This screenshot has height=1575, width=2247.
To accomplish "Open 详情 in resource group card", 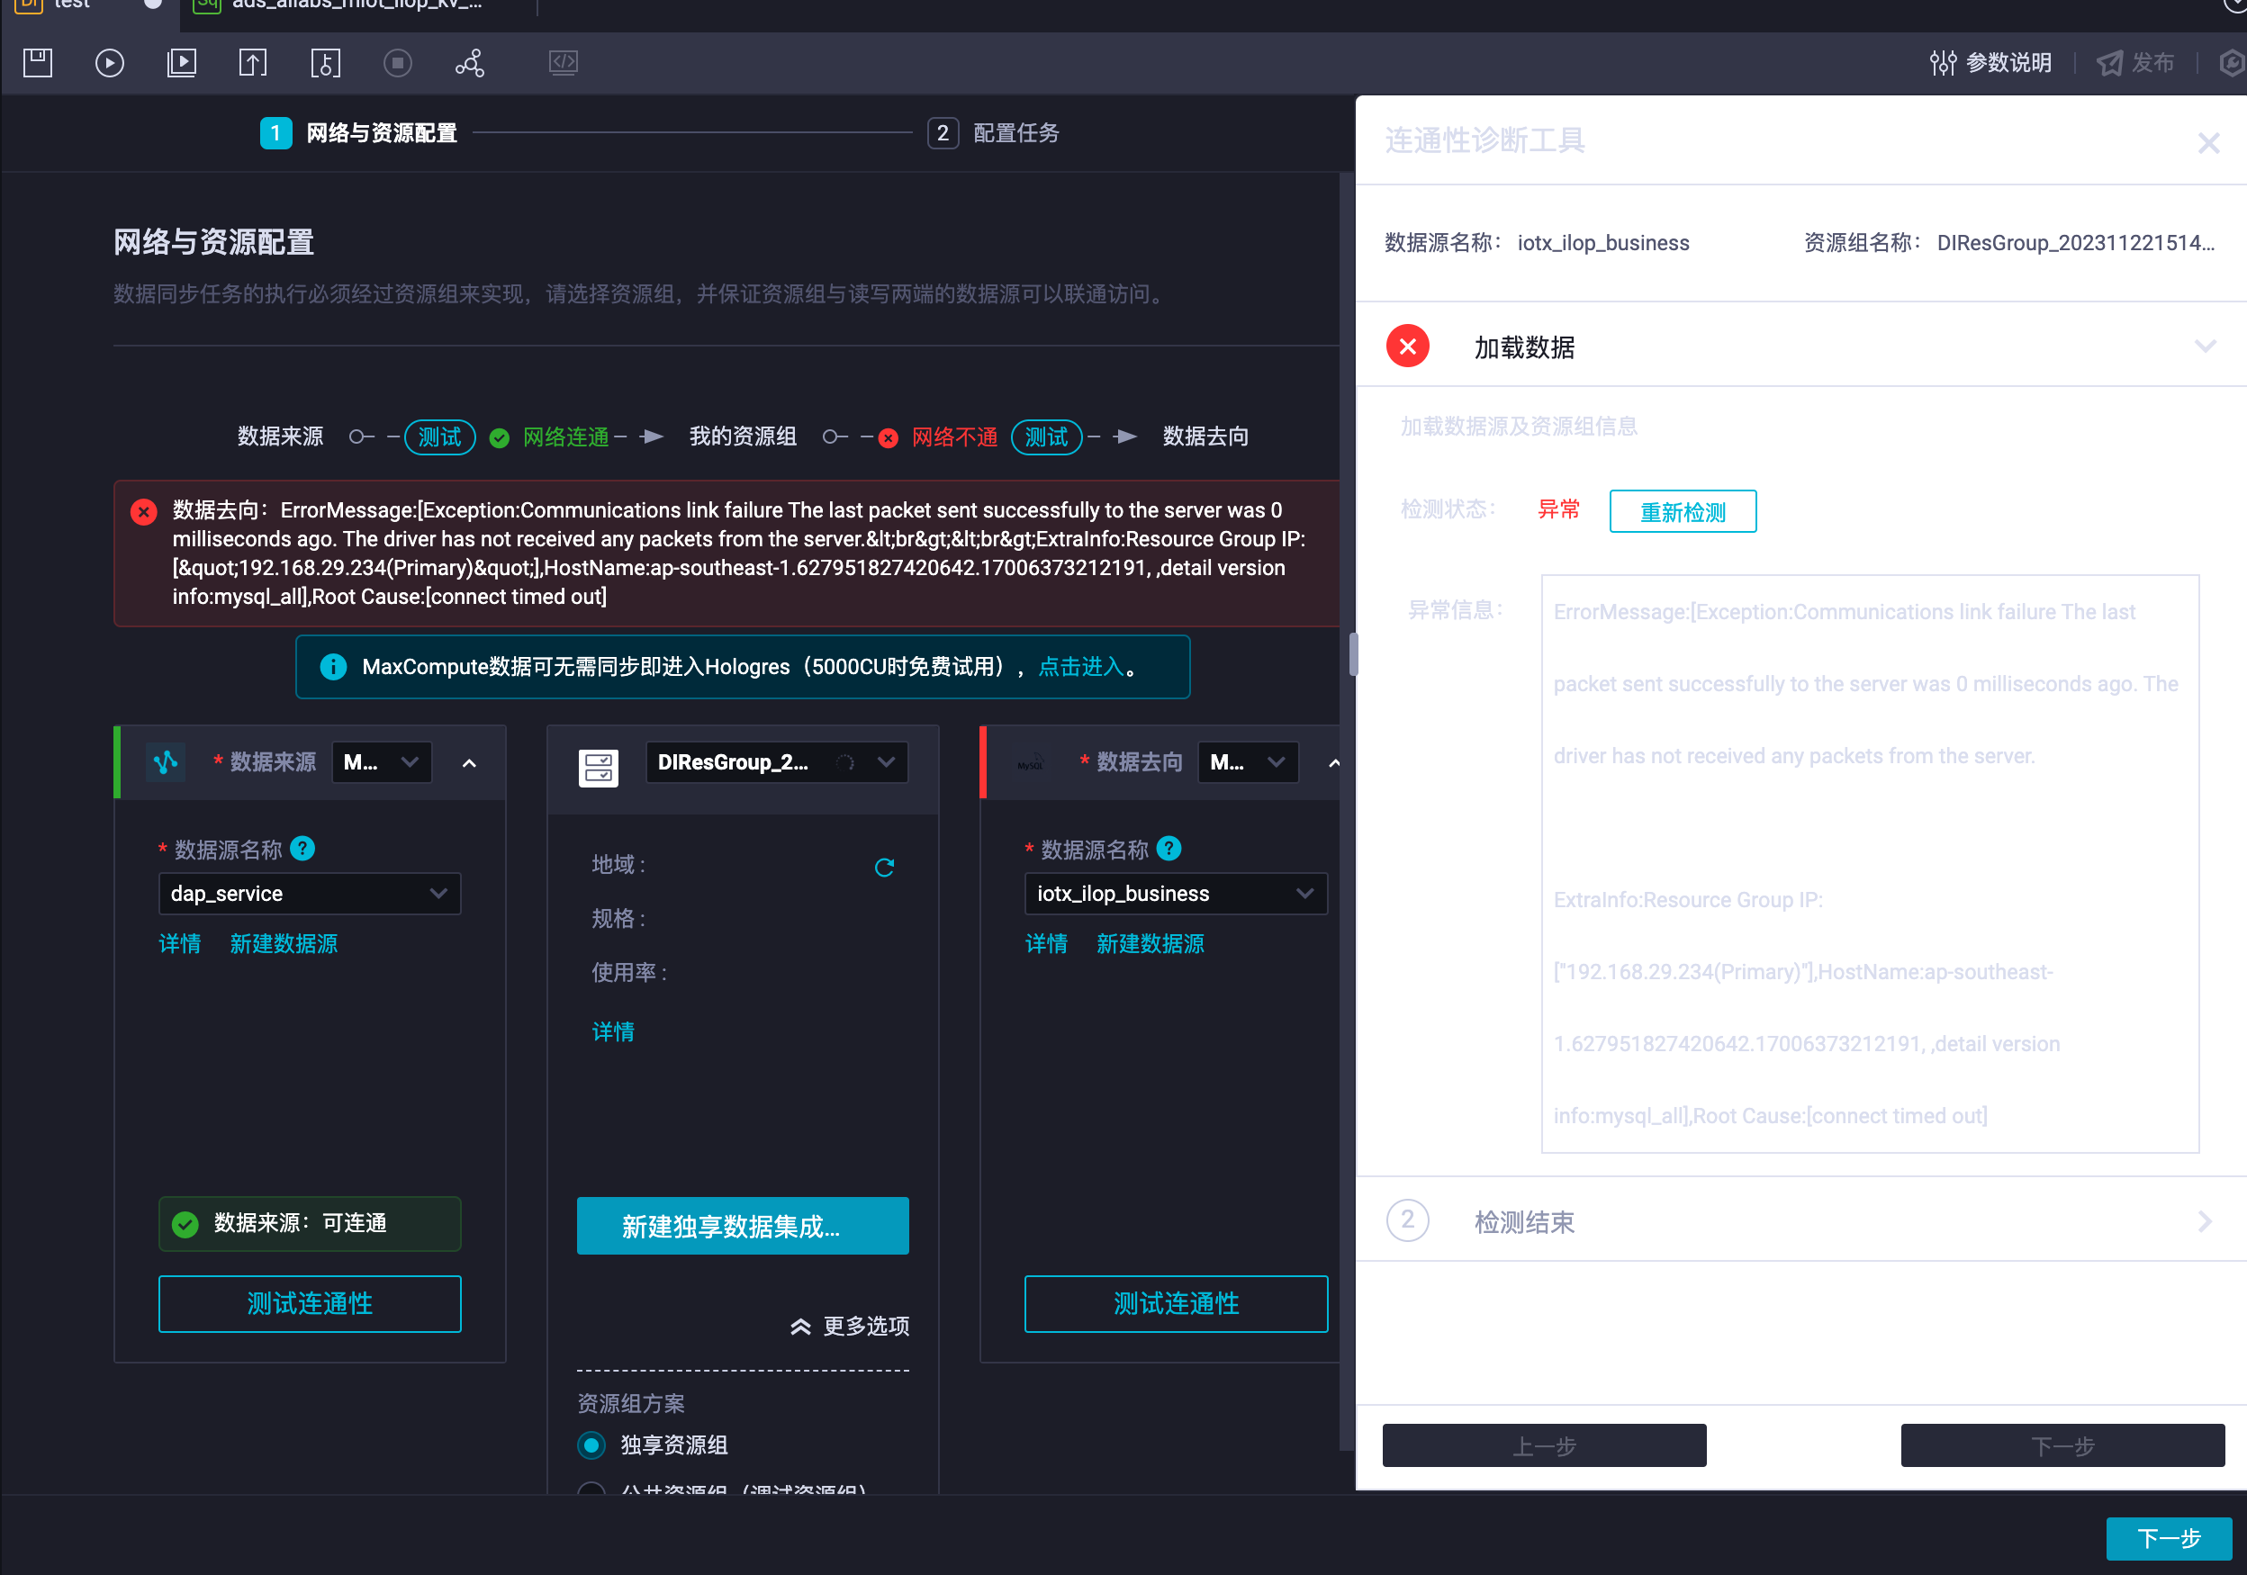I will click(614, 1032).
